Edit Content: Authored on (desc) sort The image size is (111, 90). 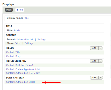(21, 82)
